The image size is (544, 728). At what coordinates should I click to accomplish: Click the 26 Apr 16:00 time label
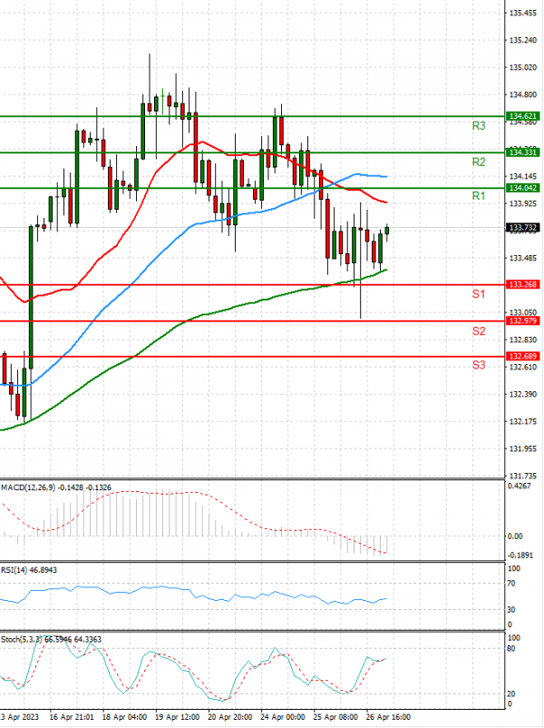click(387, 717)
